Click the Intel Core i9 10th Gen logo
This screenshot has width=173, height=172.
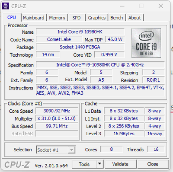coord(146,43)
